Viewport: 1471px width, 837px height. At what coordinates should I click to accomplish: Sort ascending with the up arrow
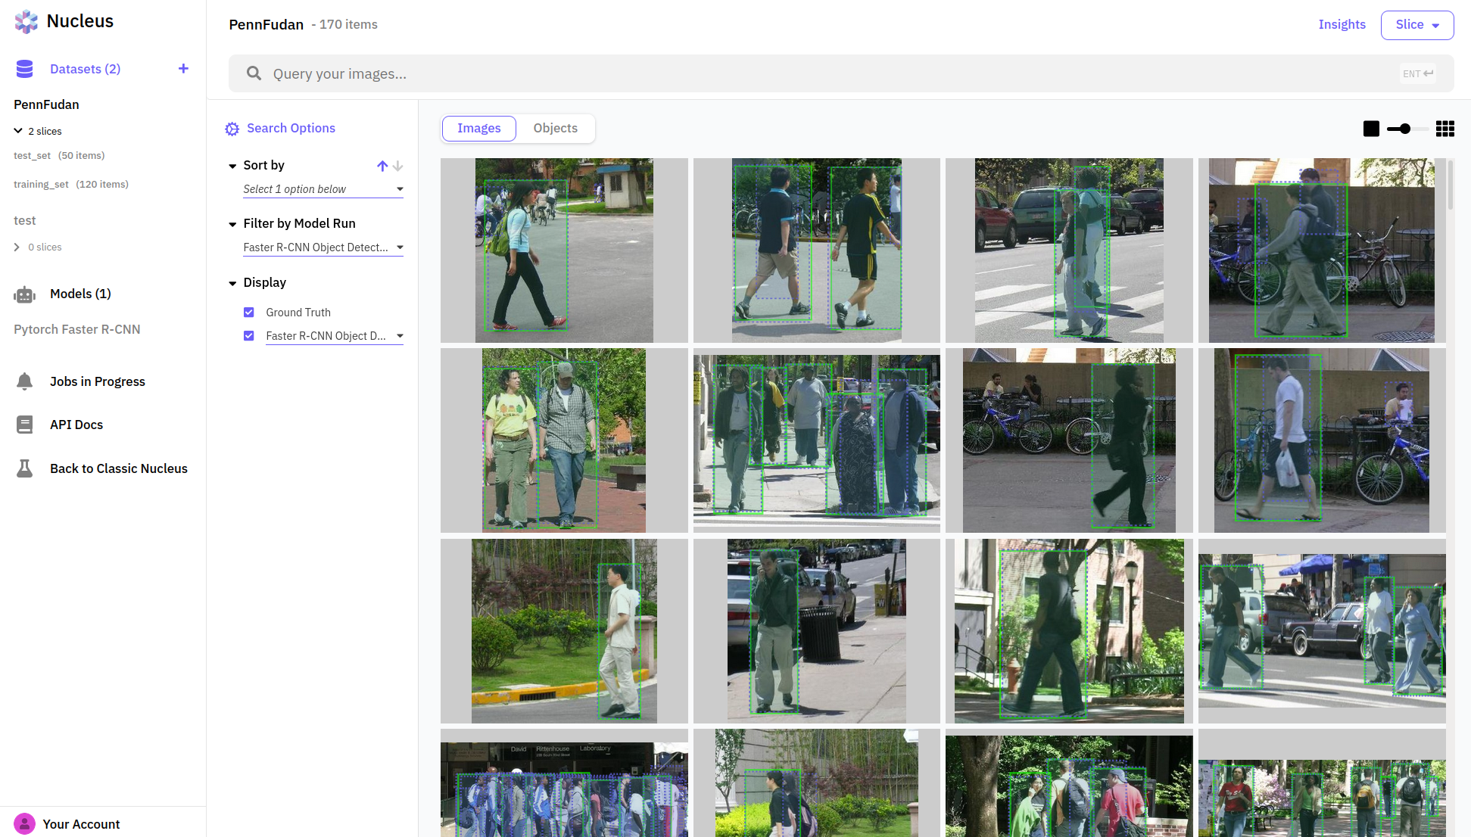382,166
